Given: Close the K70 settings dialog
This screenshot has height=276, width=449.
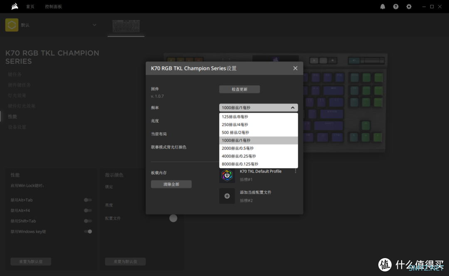Looking at the screenshot, I should pos(295,68).
